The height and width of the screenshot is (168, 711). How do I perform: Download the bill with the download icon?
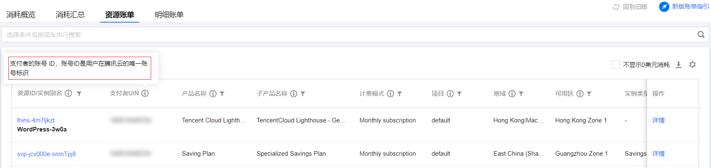(x=678, y=64)
